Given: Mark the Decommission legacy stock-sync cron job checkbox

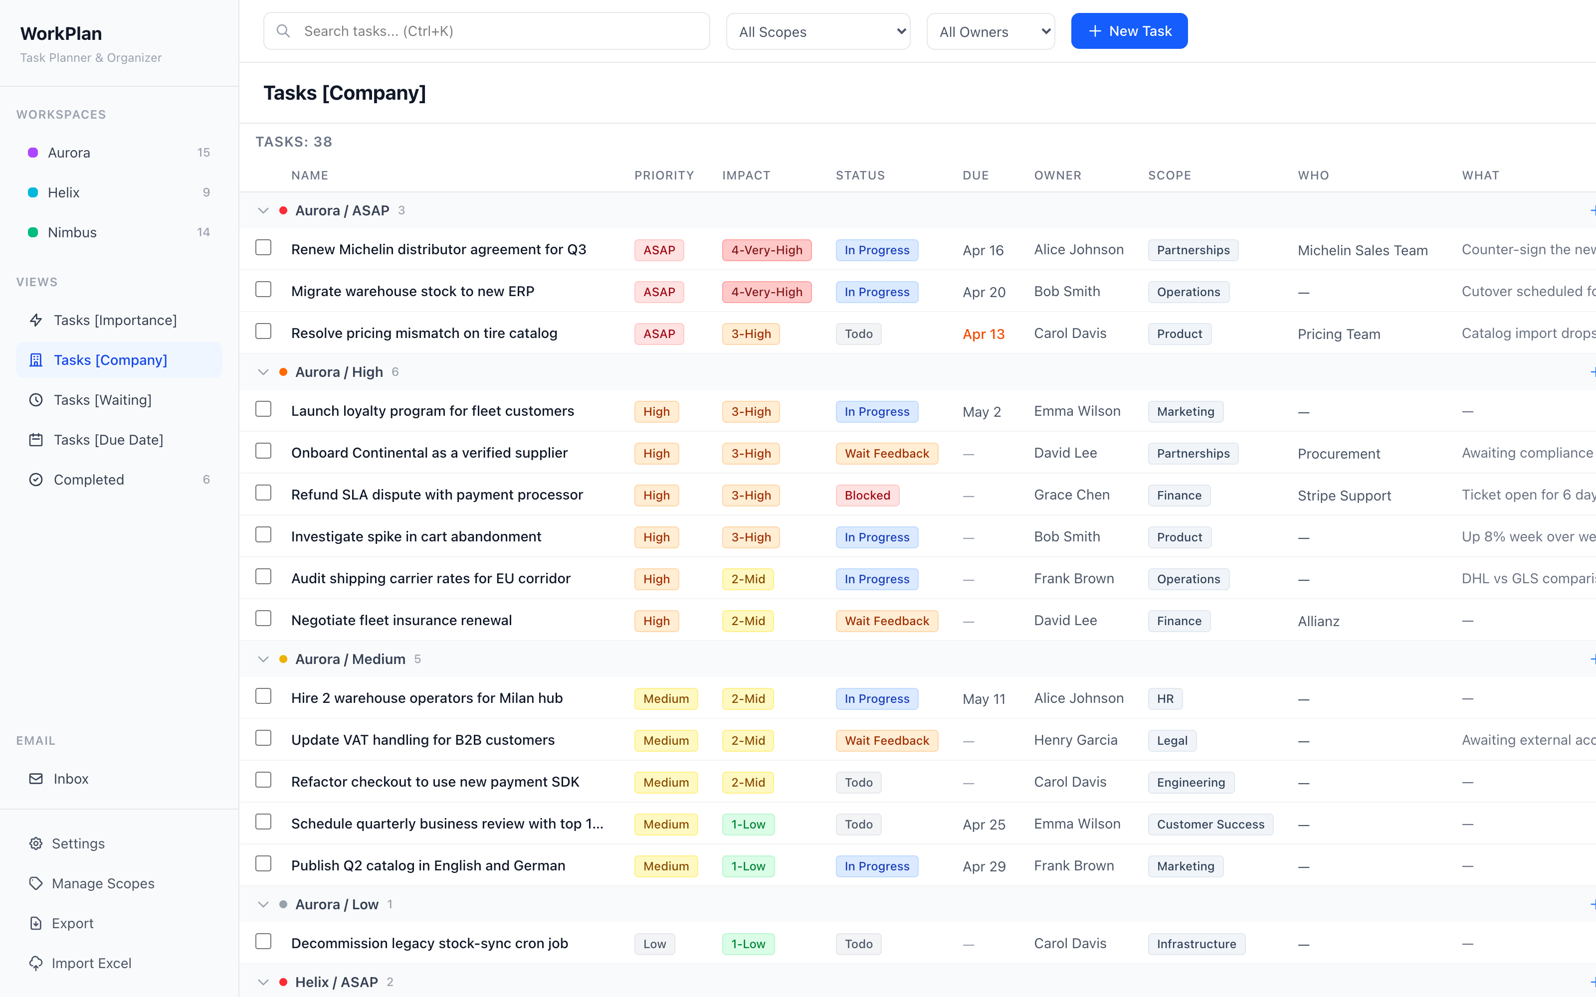Looking at the screenshot, I should [263, 942].
